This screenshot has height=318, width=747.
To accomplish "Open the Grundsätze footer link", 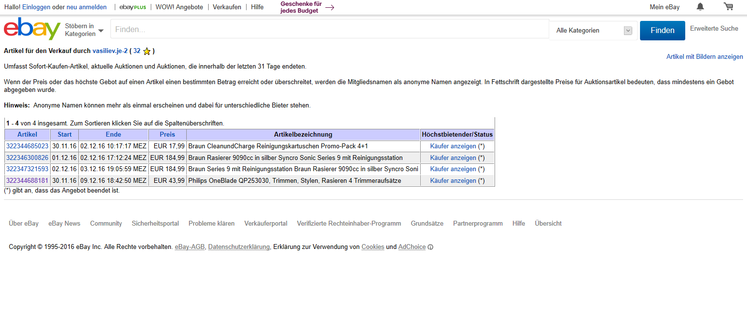I will tap(427, 223).
